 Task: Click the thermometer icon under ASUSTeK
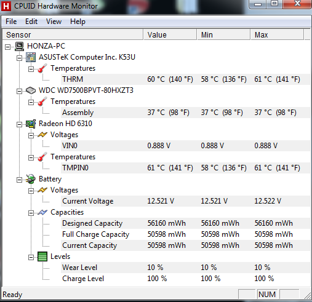(42, 68)
